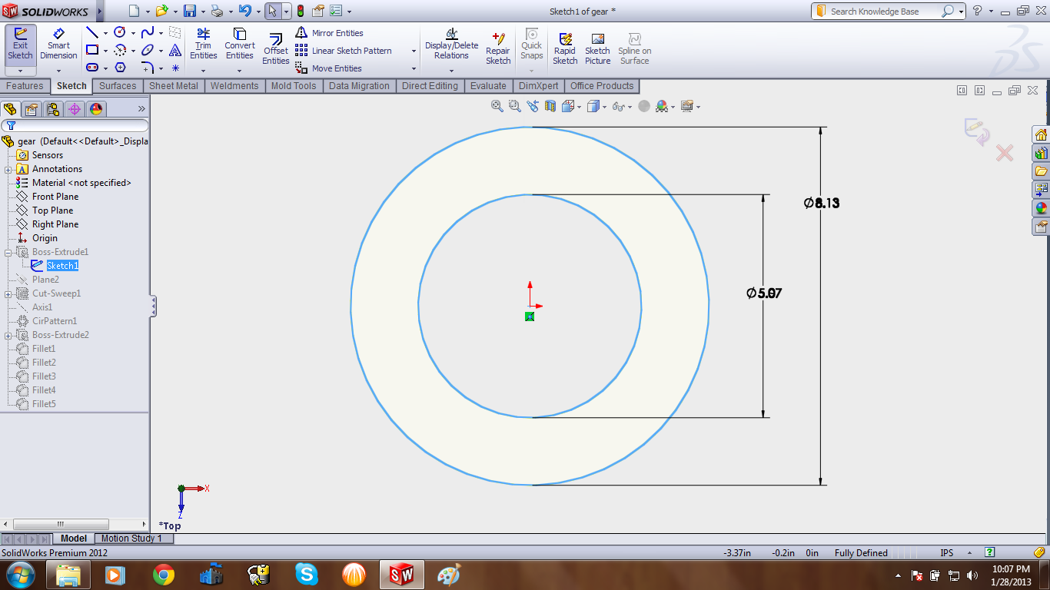Viewport: 1050px width, 590px height.
Task: Open the Rapid Sketch tool
Action: [x=565, y=48]
